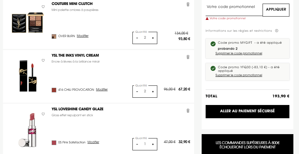Delete Couture Mini Clutch from cart
Image resolution: width=299 pixels, height=154 pixels.
pos(188,4)
